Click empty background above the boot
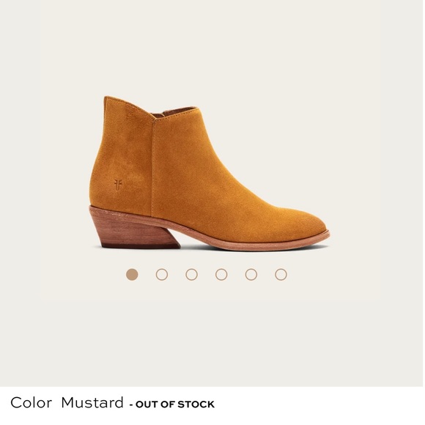The image size is (425, 425). [x=212, y=49]
